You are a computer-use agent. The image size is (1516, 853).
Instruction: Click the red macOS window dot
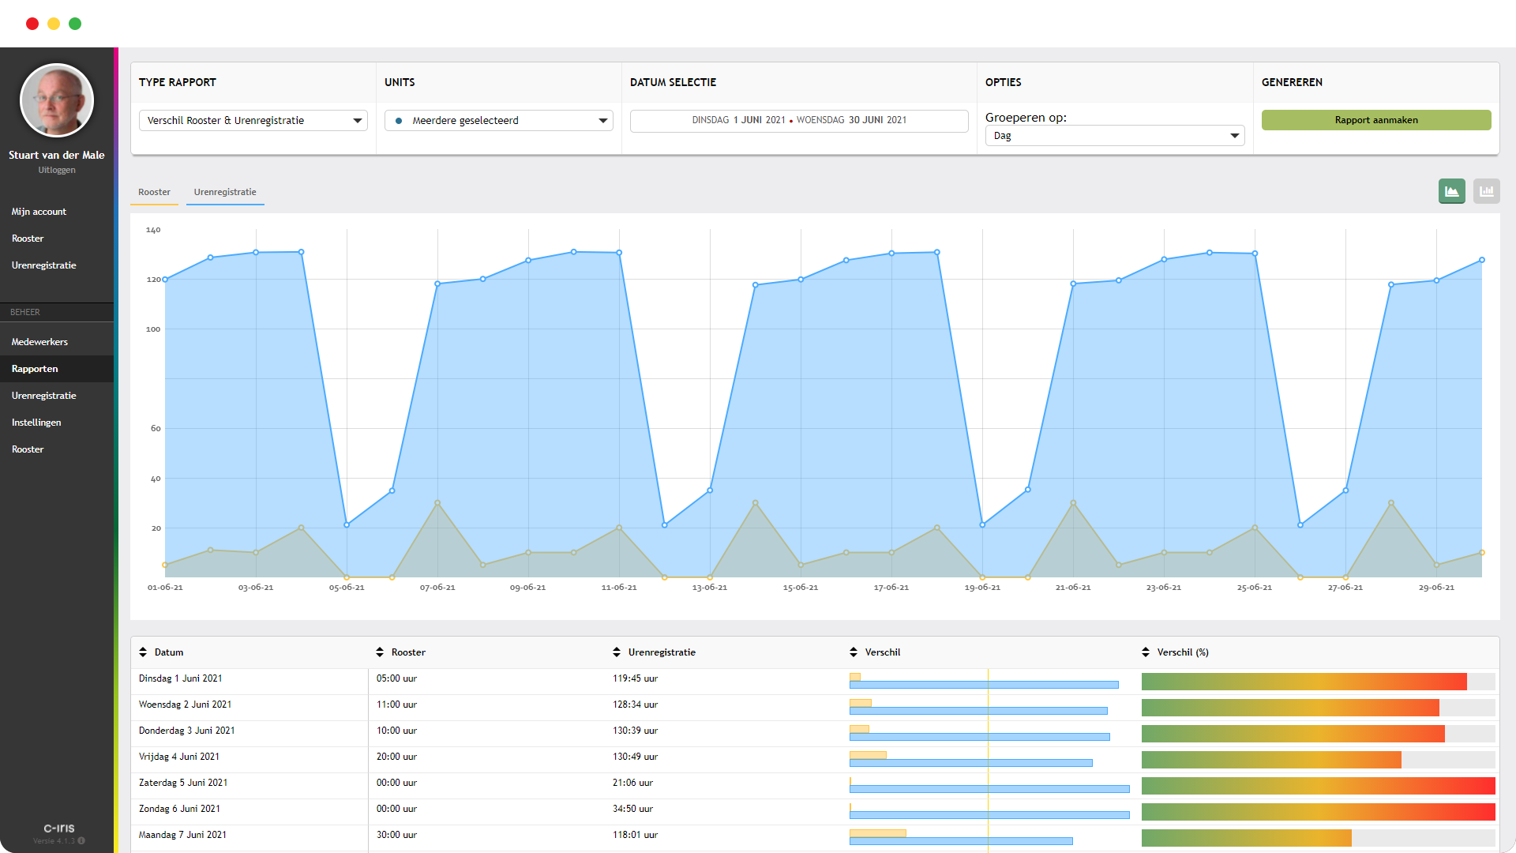coord(32,24)
